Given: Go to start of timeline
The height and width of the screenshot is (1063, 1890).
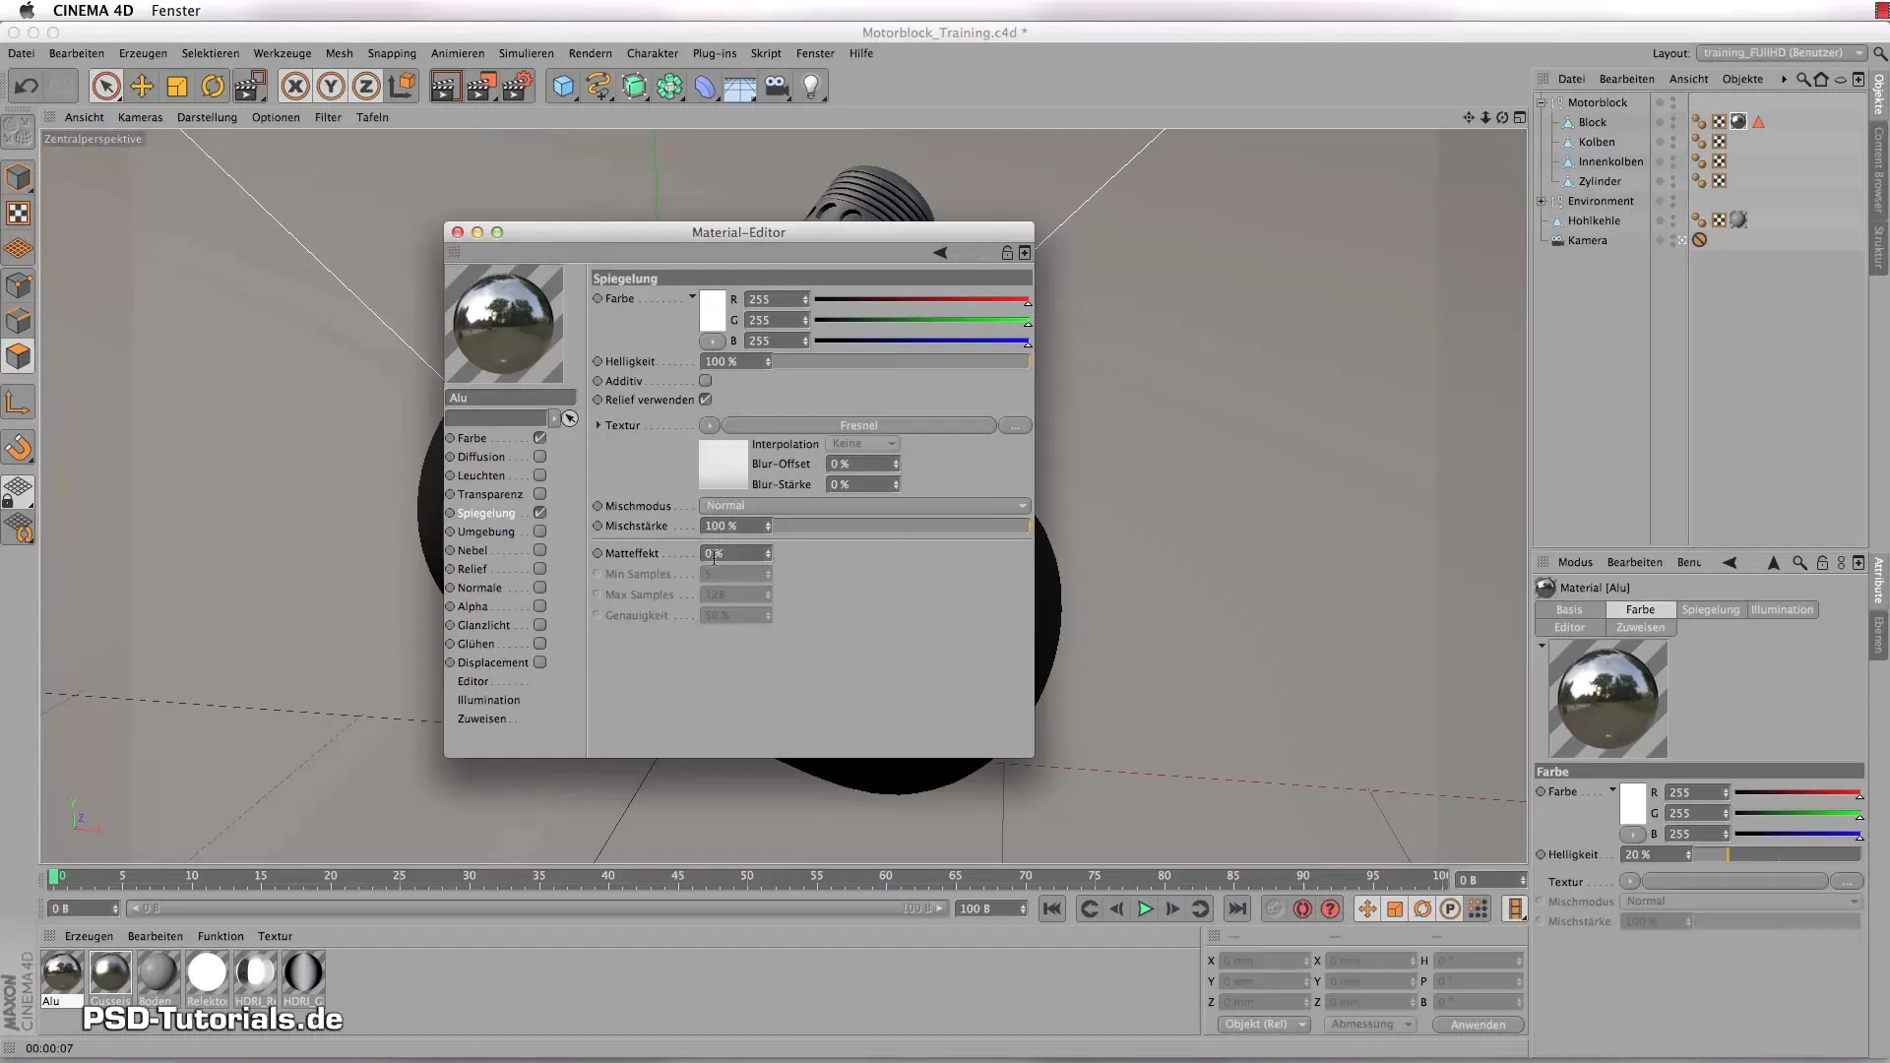Looking at the screenshot, I should 1051,908.
